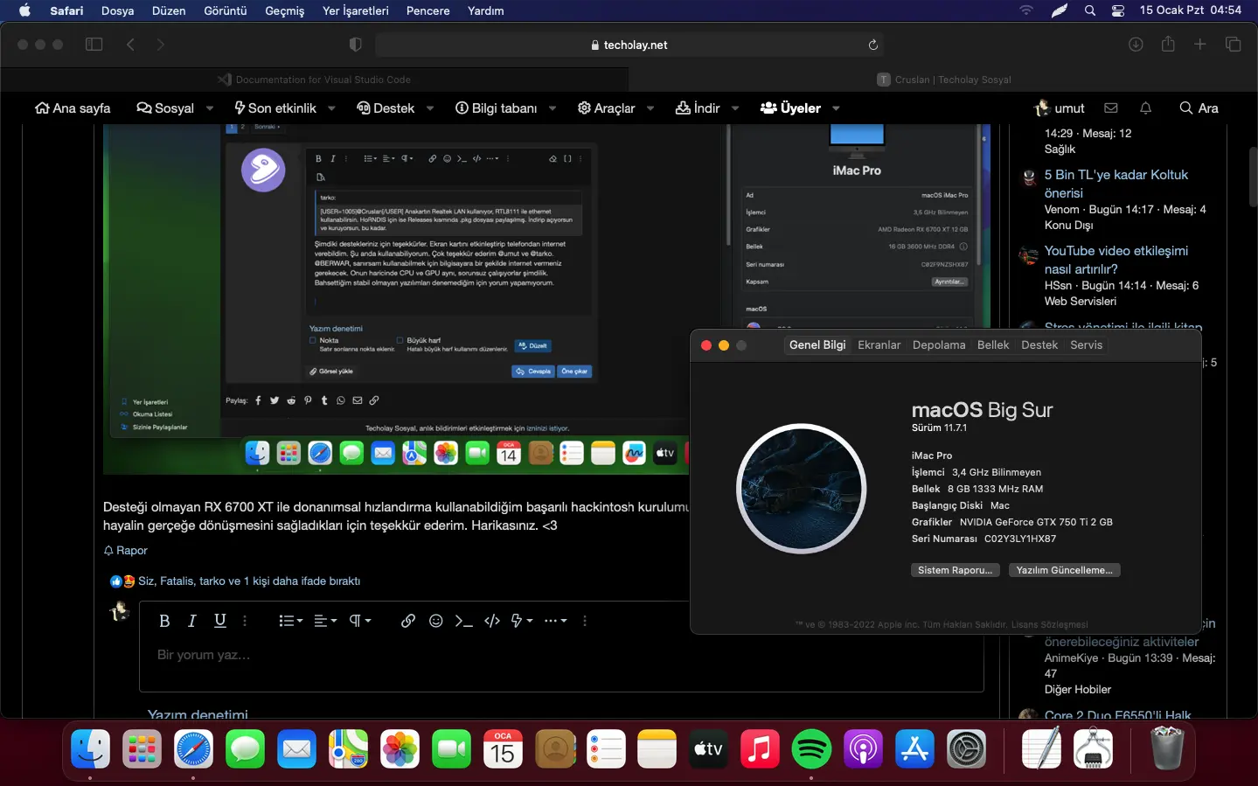The height and width of the screenshot is (786, 1258).
Task: Open Spotlight search in the menu bar
Action: 1090,10
